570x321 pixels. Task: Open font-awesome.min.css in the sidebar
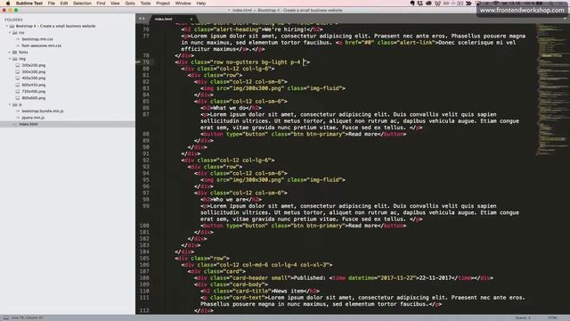tap(42, 45)
